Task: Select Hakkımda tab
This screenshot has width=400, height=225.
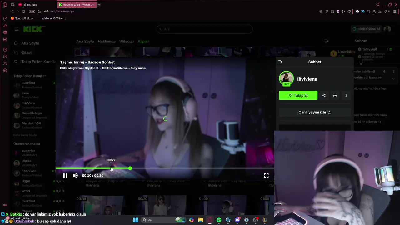Action: tap(107, 41)
